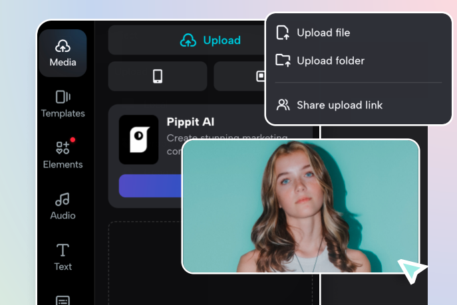This screenshot has width=457, height=305.
Task: Click the Upload folder icon
Action: tap(283, 60)
